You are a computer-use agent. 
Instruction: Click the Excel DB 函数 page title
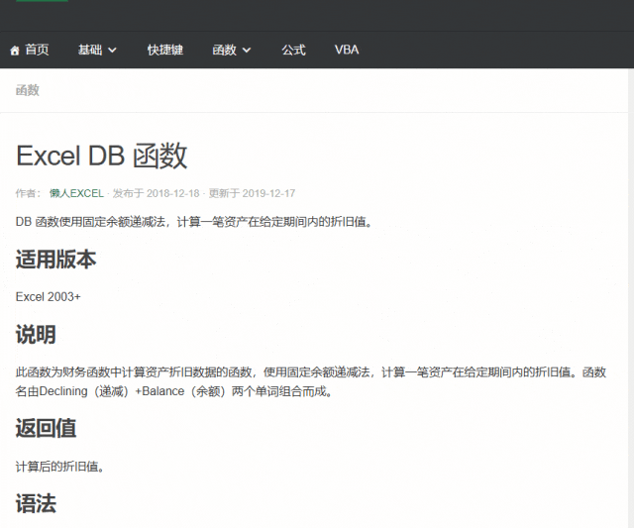(x=101, y=156)
